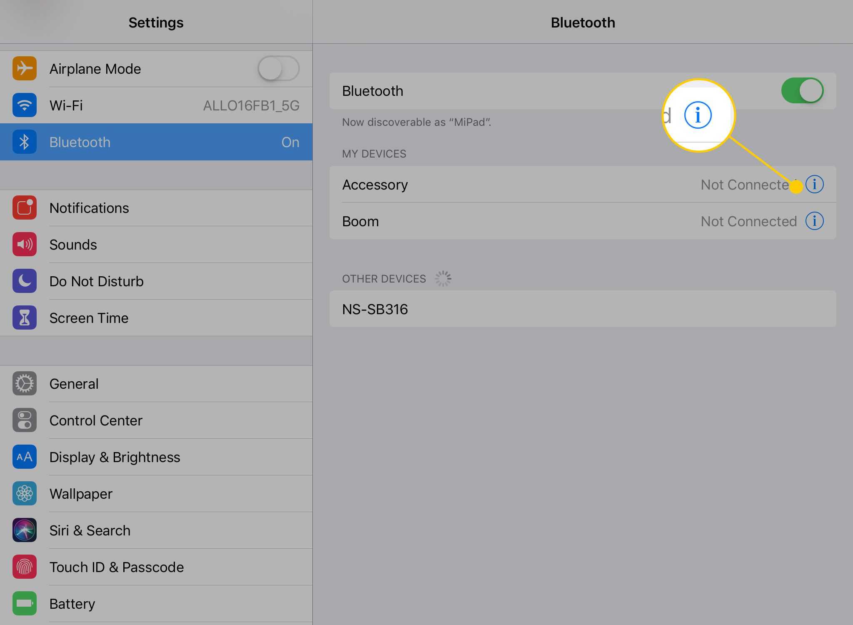Open Notifications settings icon

tap(25, 207)
